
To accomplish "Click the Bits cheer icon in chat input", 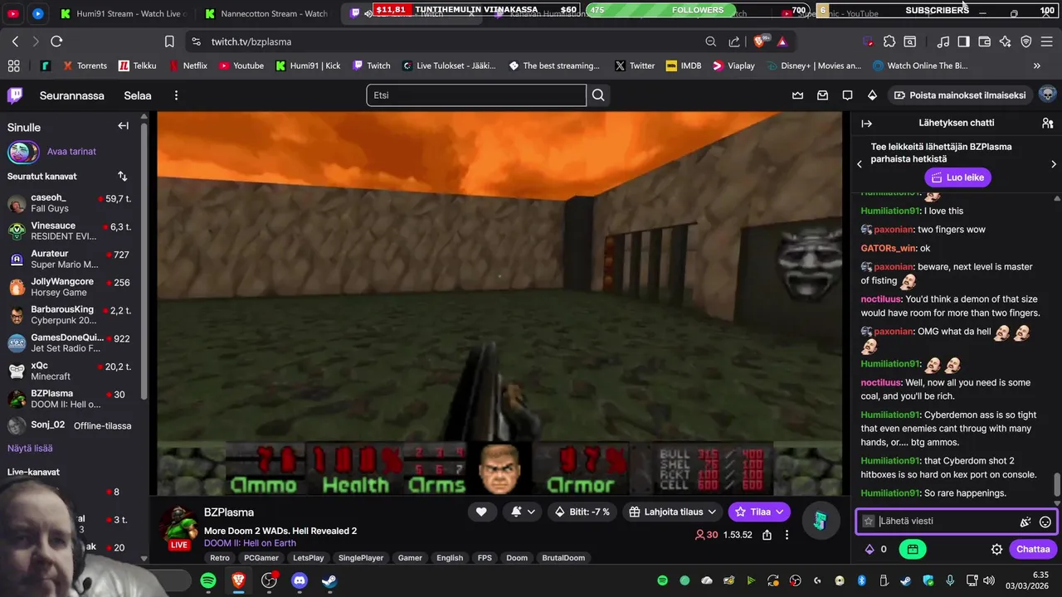I will pyautogui.click(x=1025, y=522).
